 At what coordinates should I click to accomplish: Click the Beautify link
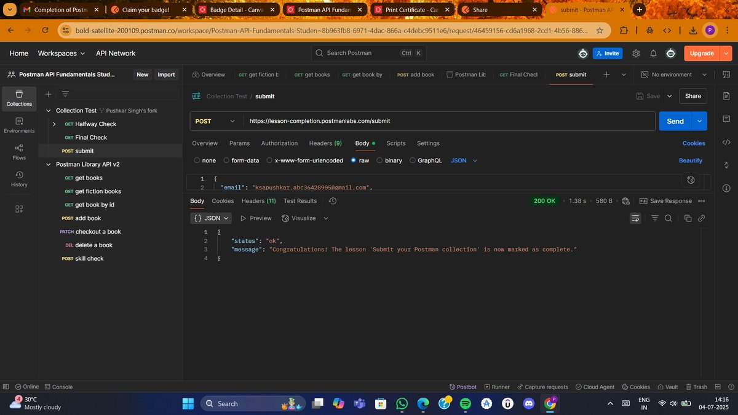pyautogui.click(x=691, y=160)
